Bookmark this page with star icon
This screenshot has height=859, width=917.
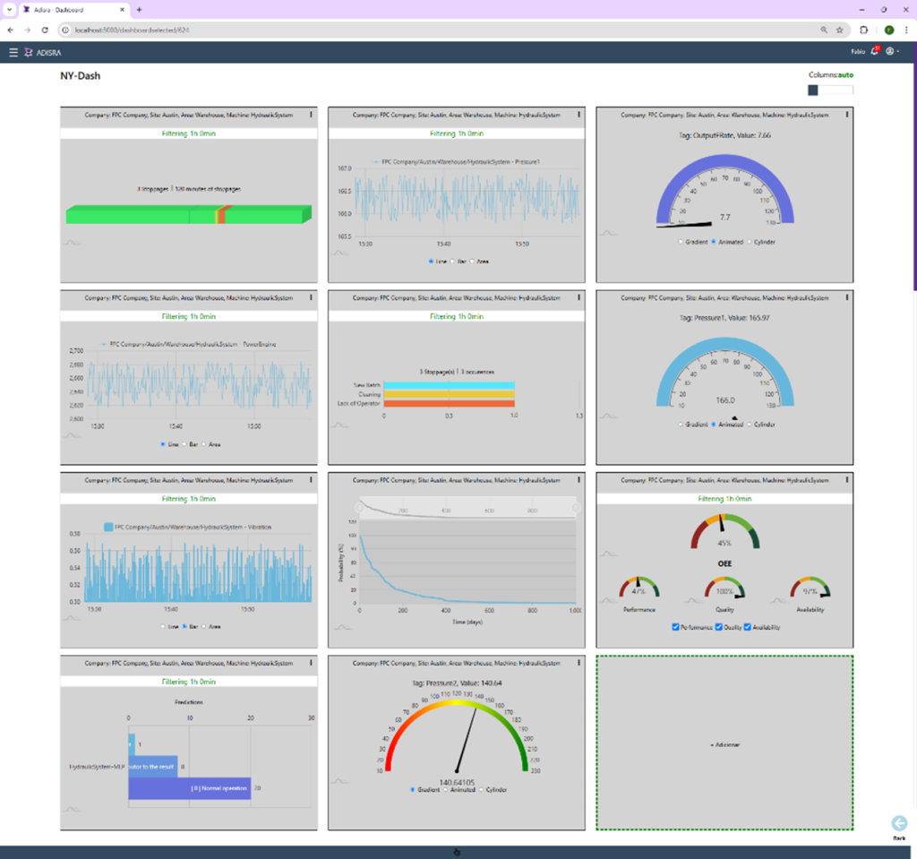click(839, 30)
